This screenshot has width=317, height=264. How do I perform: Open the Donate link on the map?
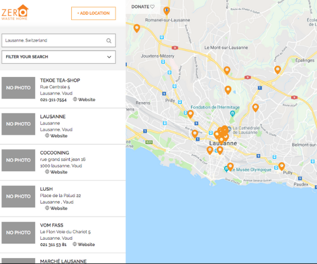[143, 7]
